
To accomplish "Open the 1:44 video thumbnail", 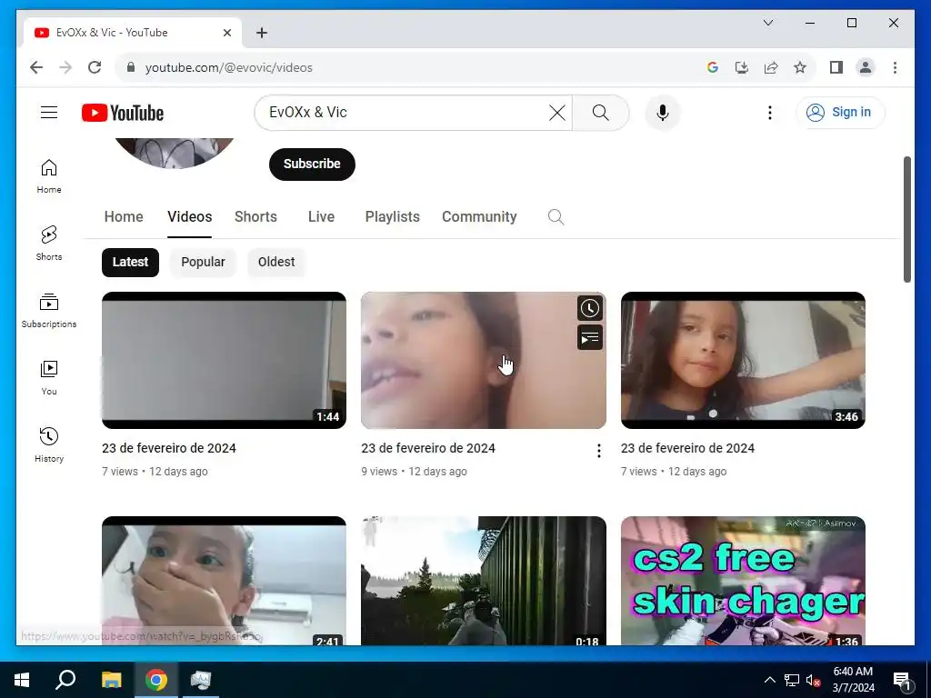I will (224, 360).
